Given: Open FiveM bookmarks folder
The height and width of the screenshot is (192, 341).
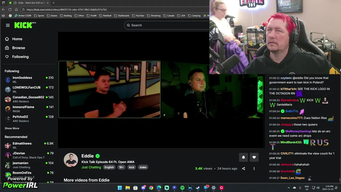Looking at the screenshot, I should pyautogui.click(x=91, y=15).
